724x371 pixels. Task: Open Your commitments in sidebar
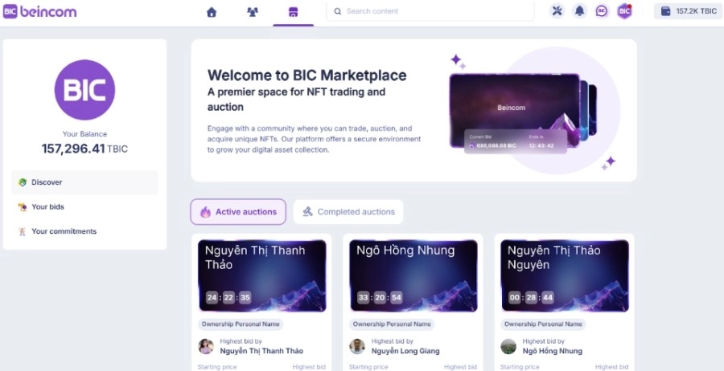pos(84,231)
